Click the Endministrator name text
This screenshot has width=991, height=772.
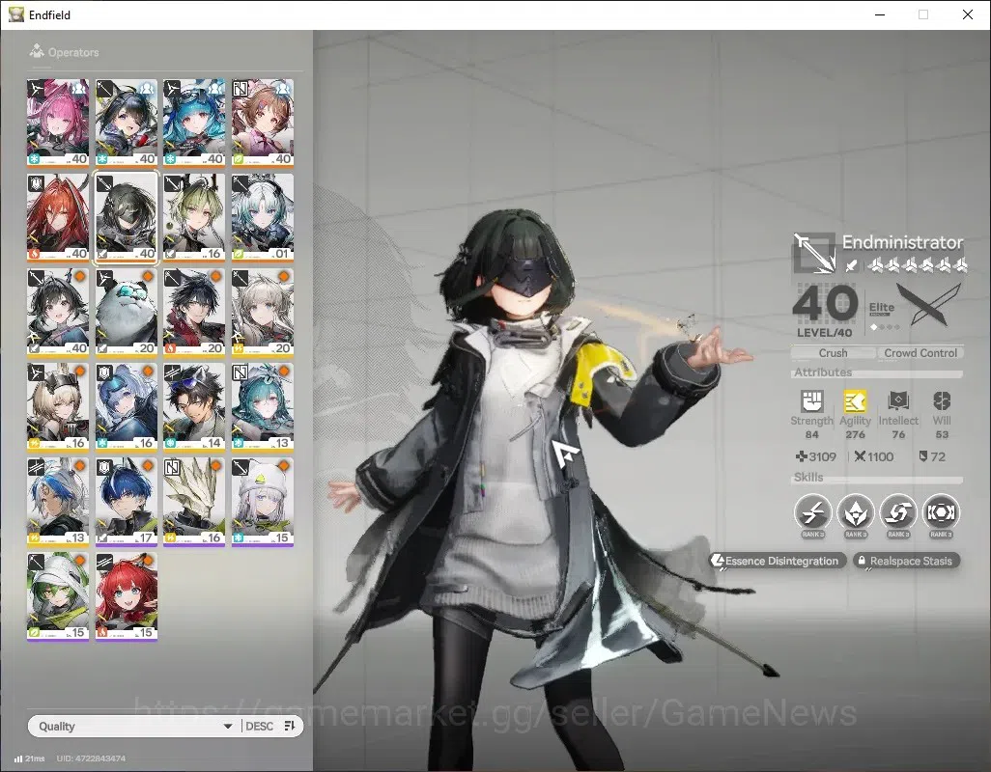(x=902, y=242)
